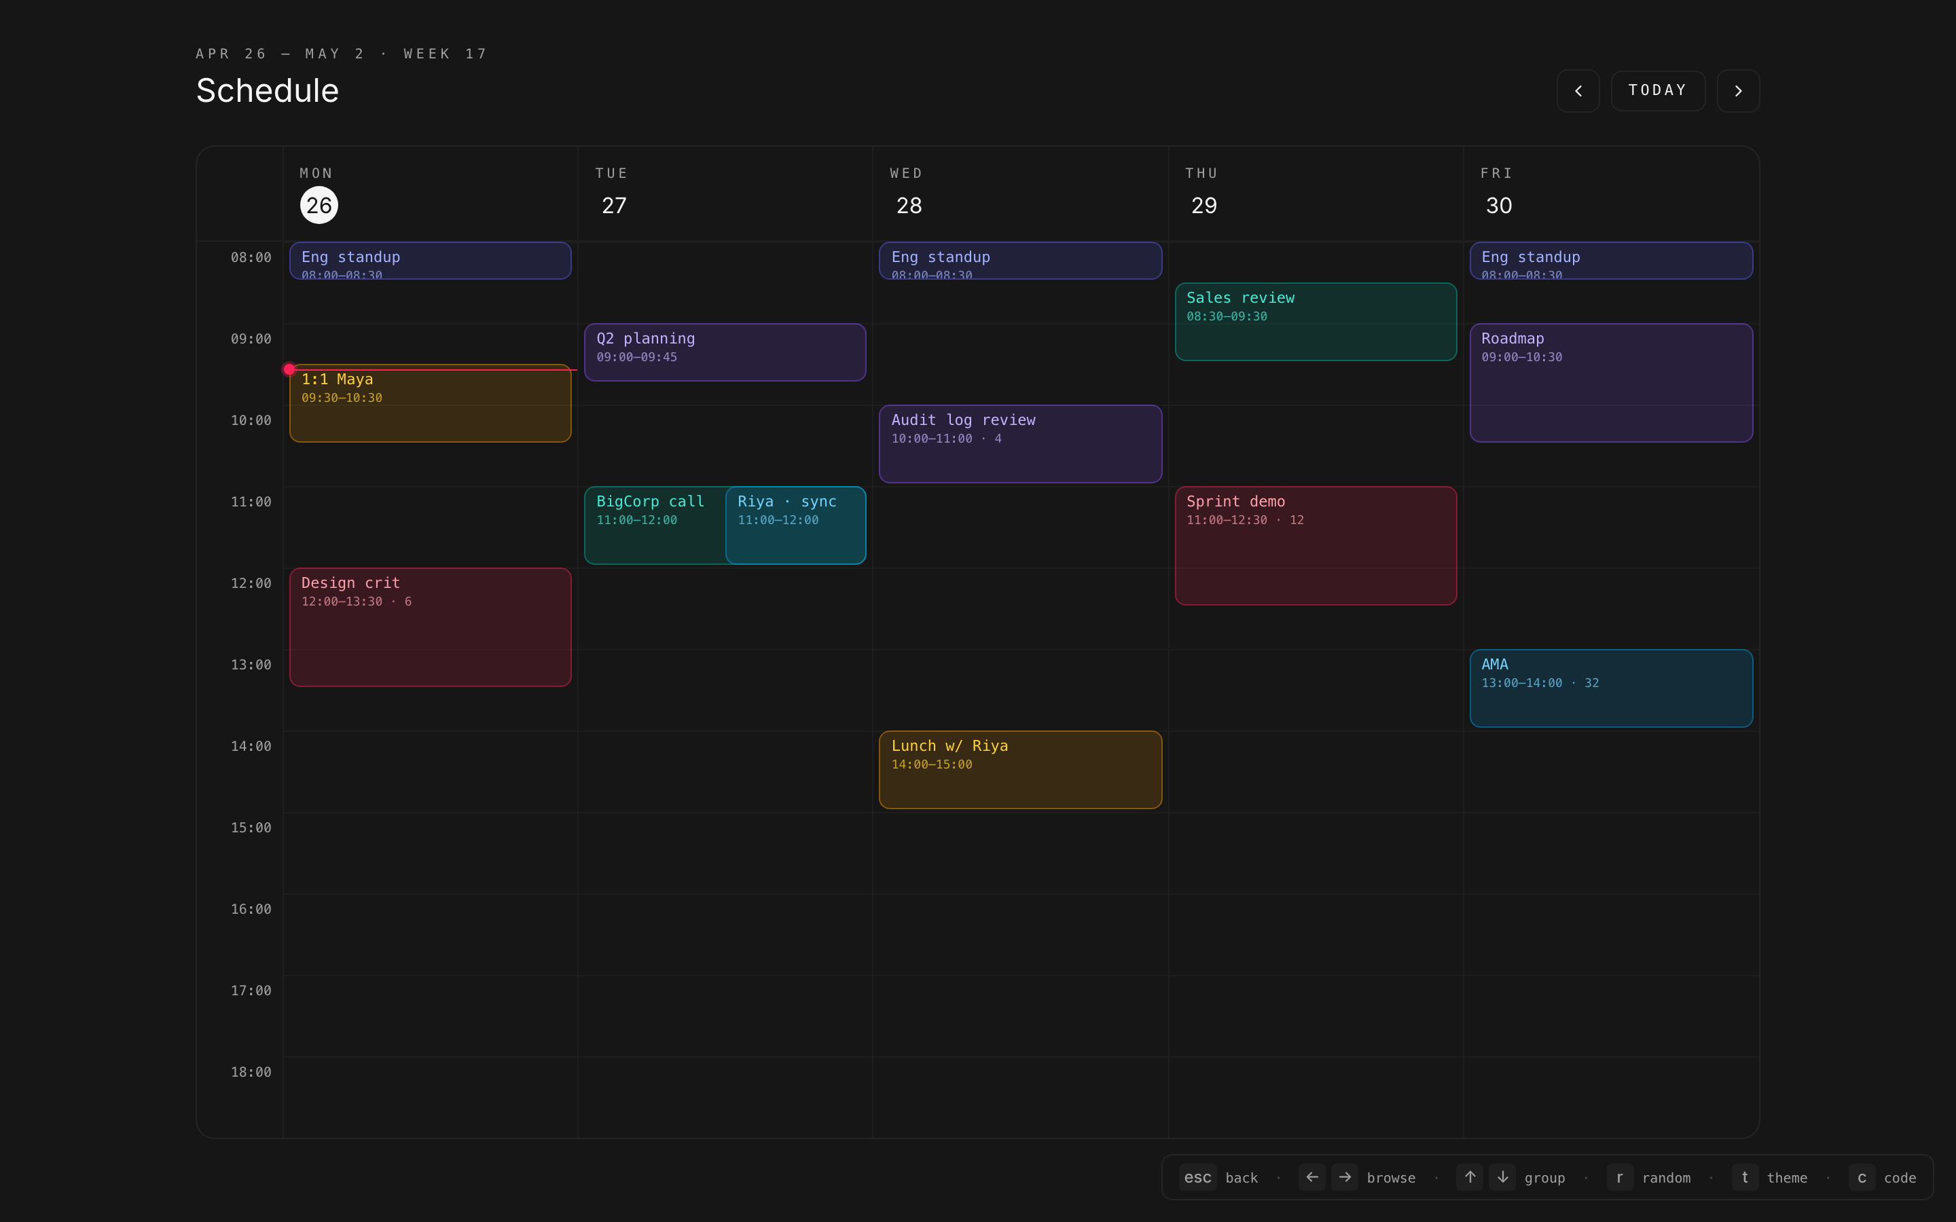Open the AMA event on Friday
The image size is (1956, 1222).
point(1610,688)
